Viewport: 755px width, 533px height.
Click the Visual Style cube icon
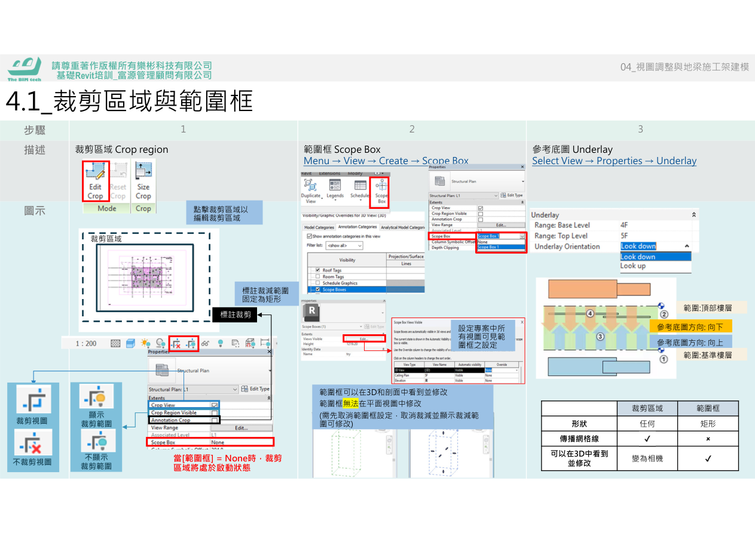pos(130,343)
